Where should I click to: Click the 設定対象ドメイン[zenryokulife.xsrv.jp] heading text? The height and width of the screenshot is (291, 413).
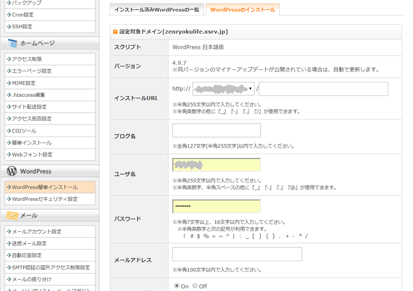point(173,32)
